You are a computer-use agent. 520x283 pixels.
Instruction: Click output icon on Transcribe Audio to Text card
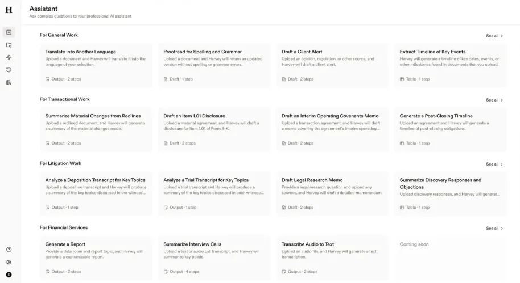tap(283, 272)
